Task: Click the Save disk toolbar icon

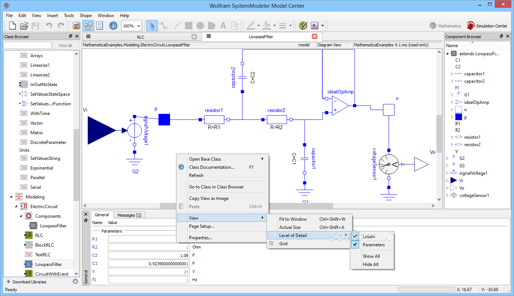Action: (x=35, y=26)
